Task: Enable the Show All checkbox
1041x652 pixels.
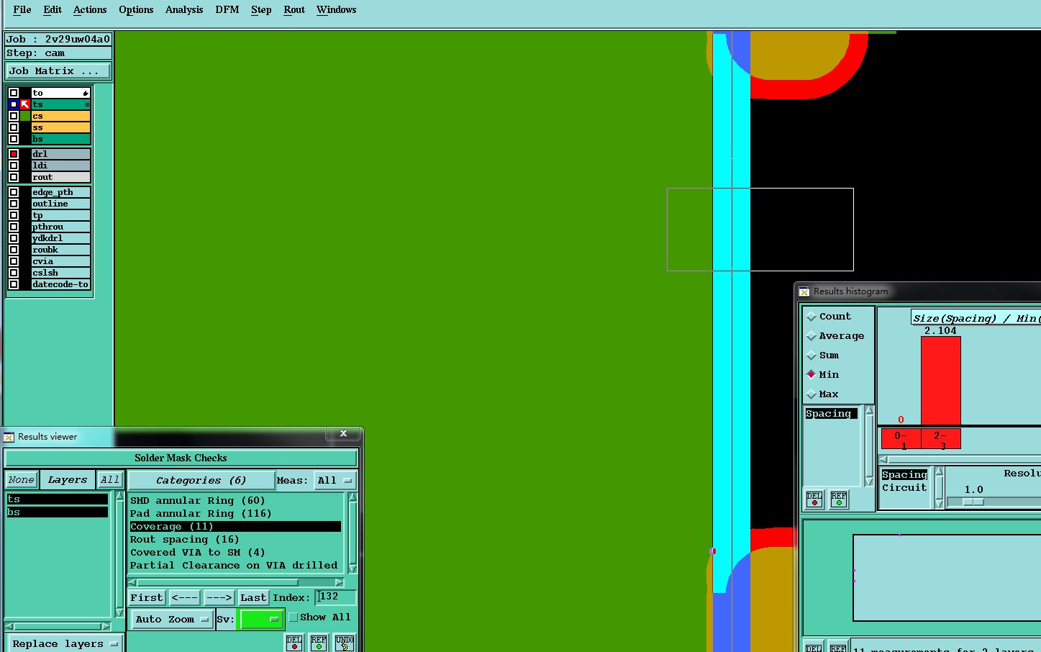Action: point(294,617)
